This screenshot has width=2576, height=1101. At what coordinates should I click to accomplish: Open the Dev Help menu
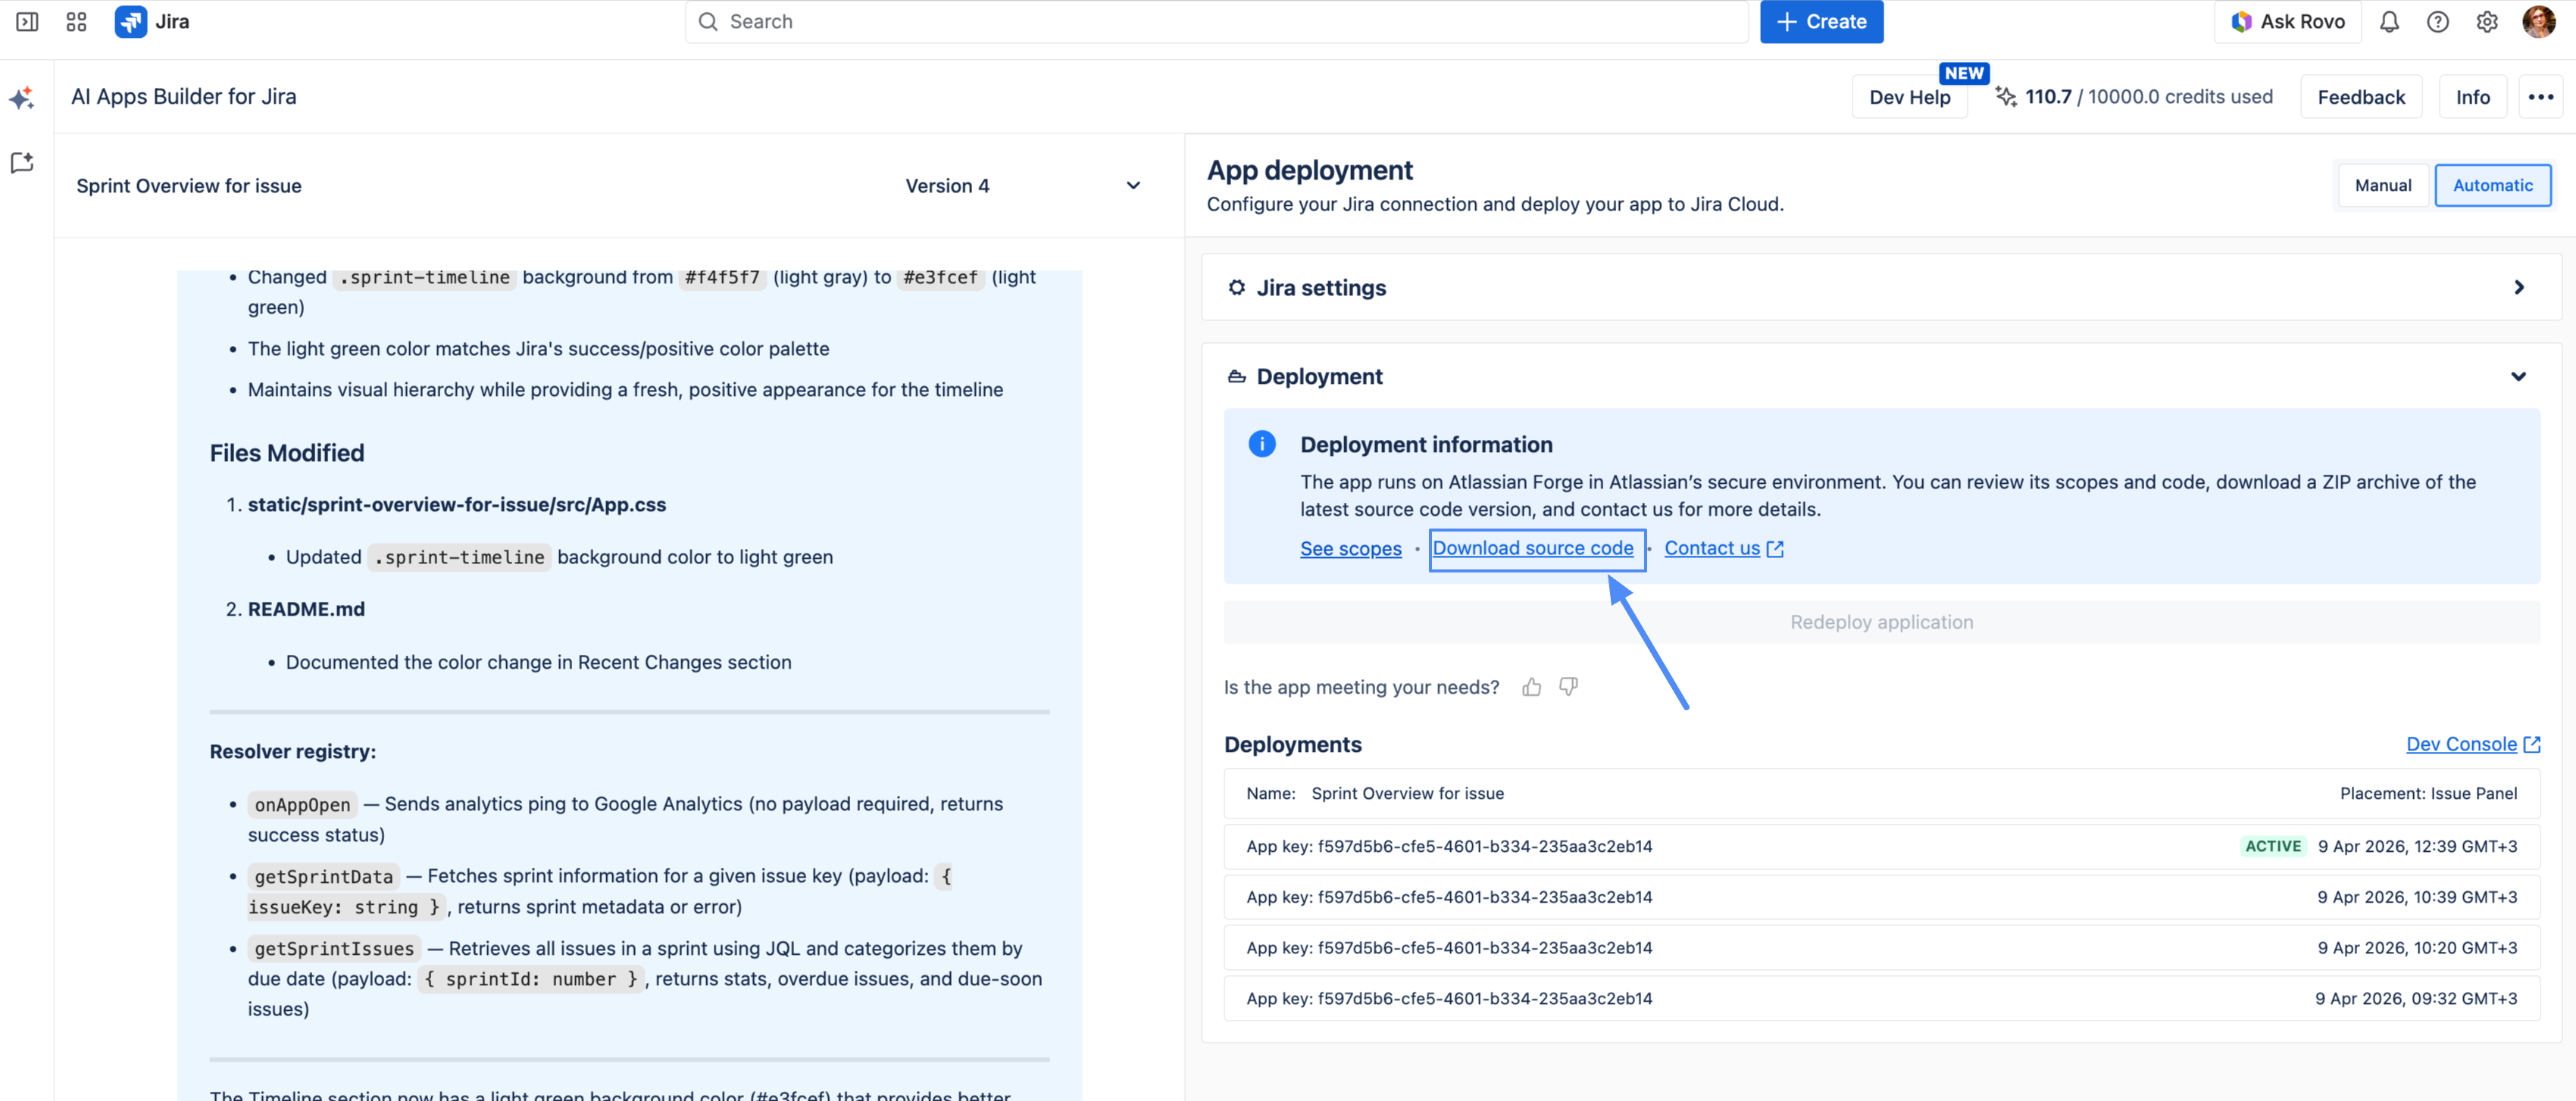coord(1909,97)
